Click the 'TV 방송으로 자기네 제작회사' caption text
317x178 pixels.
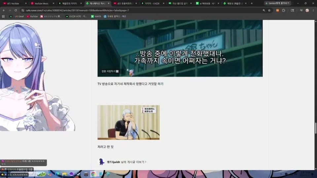[x=130, y=84]
